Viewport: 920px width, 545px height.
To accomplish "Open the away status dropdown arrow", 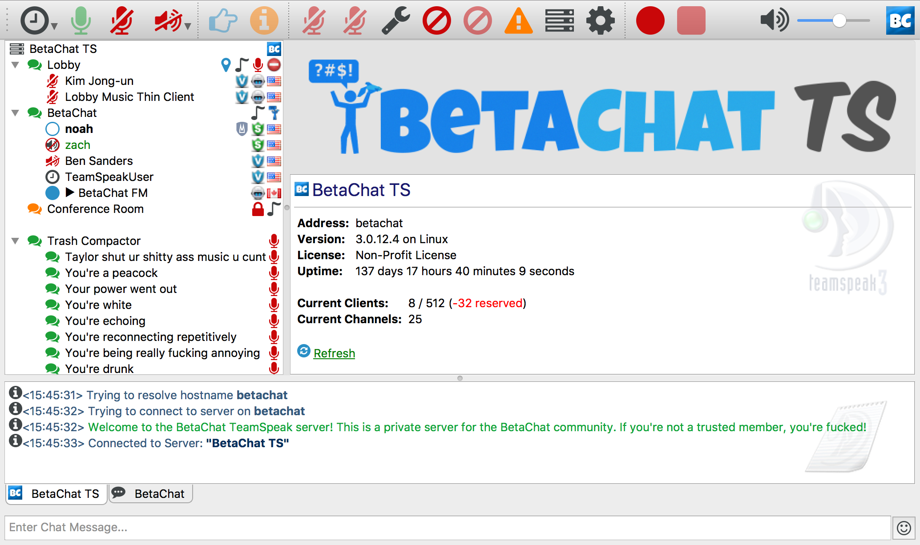I will [x=54, y=27].
